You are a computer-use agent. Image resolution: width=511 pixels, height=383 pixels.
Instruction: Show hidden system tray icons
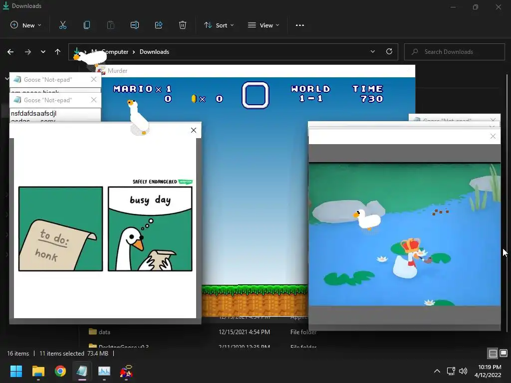coord(437,371)
